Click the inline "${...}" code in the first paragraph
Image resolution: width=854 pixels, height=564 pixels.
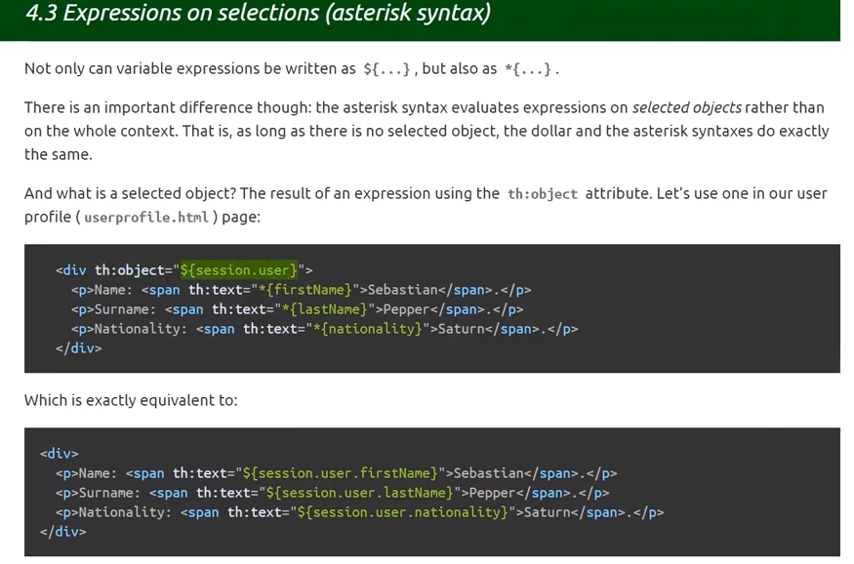click(x=389, y=69)
